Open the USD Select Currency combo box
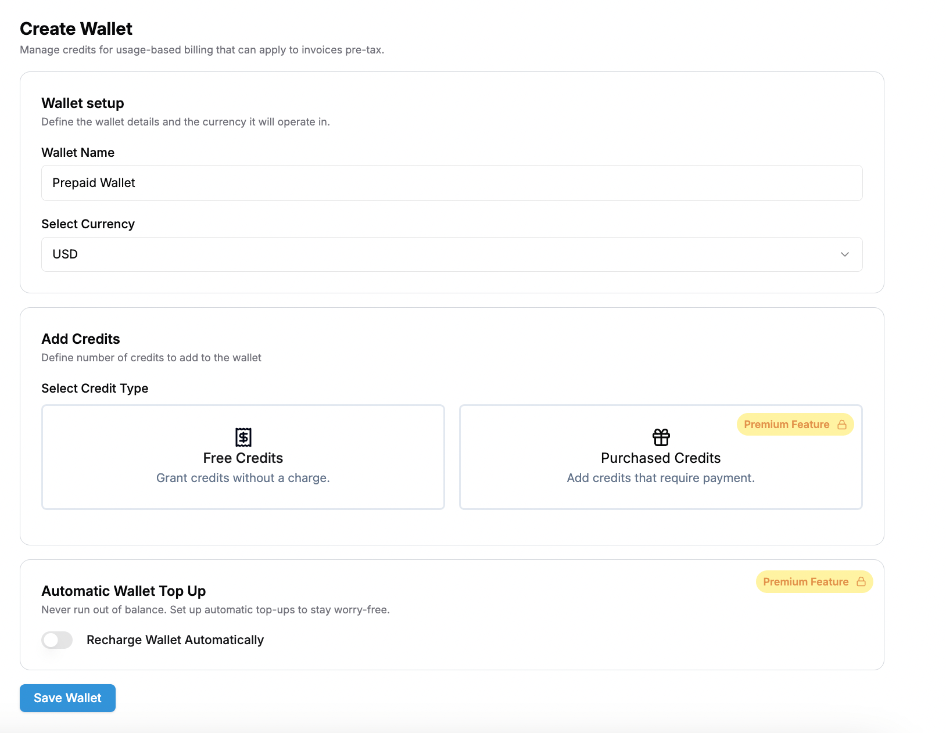The image size is (946, 733). pos(451,254)
